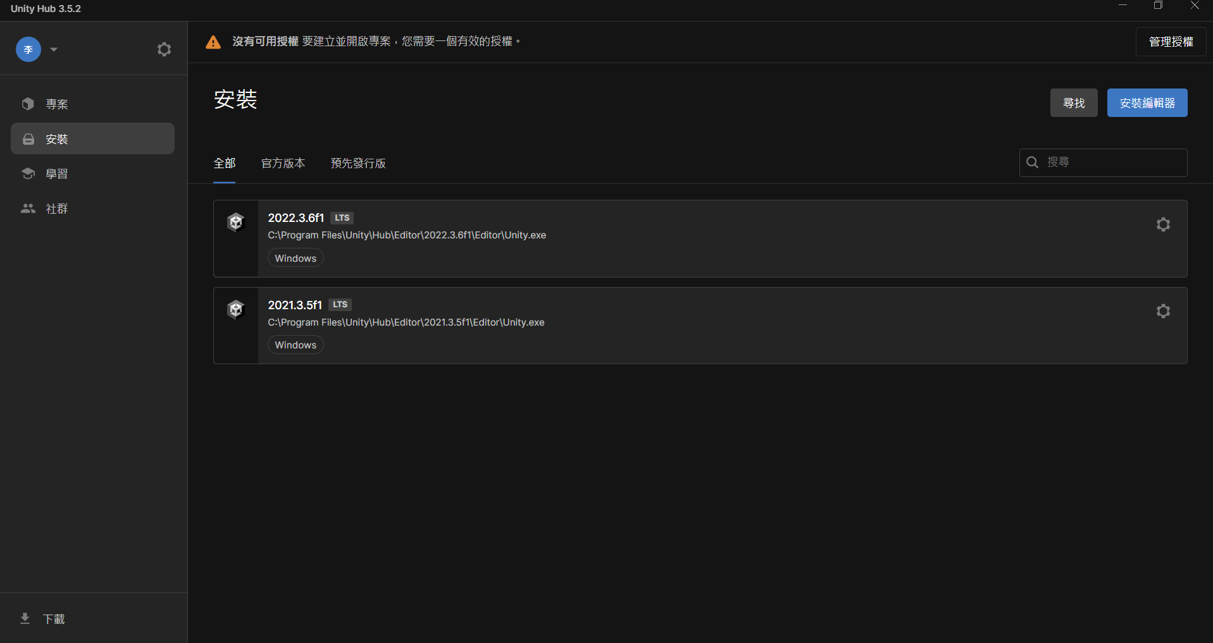Minimize the Unity Hub window
The image size is (1213, 643).
(1123, 6)
